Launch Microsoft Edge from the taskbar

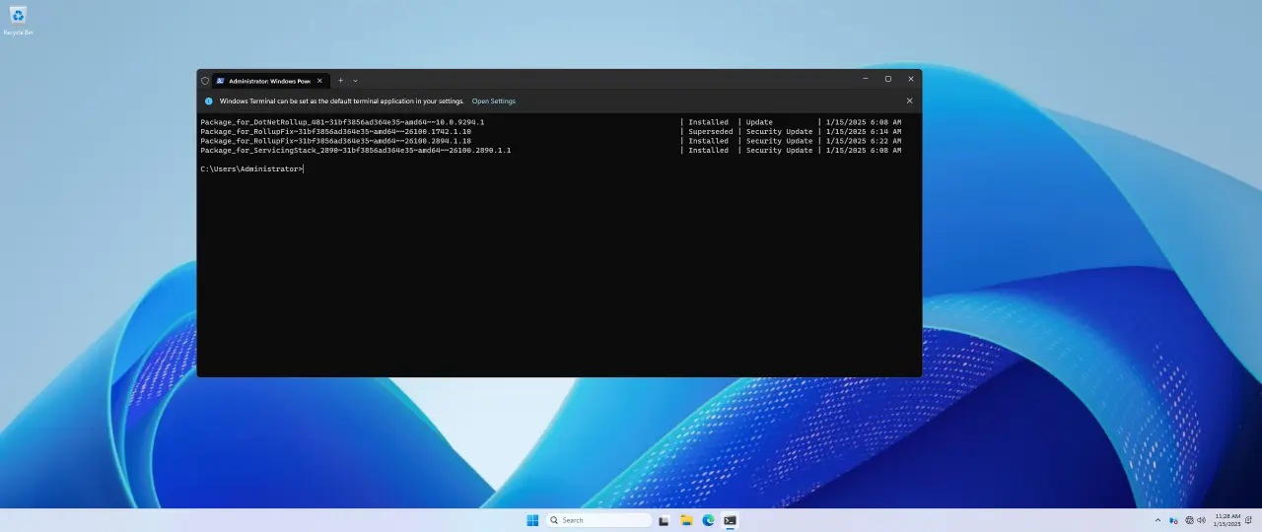[708, 520]
